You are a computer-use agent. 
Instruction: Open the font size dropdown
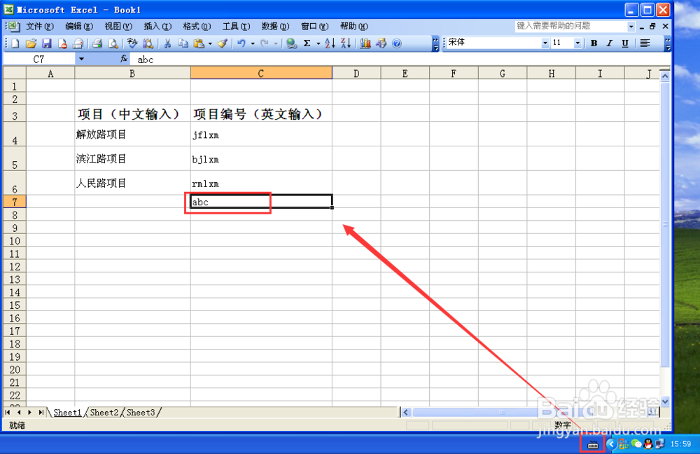[x=577, y=43]
